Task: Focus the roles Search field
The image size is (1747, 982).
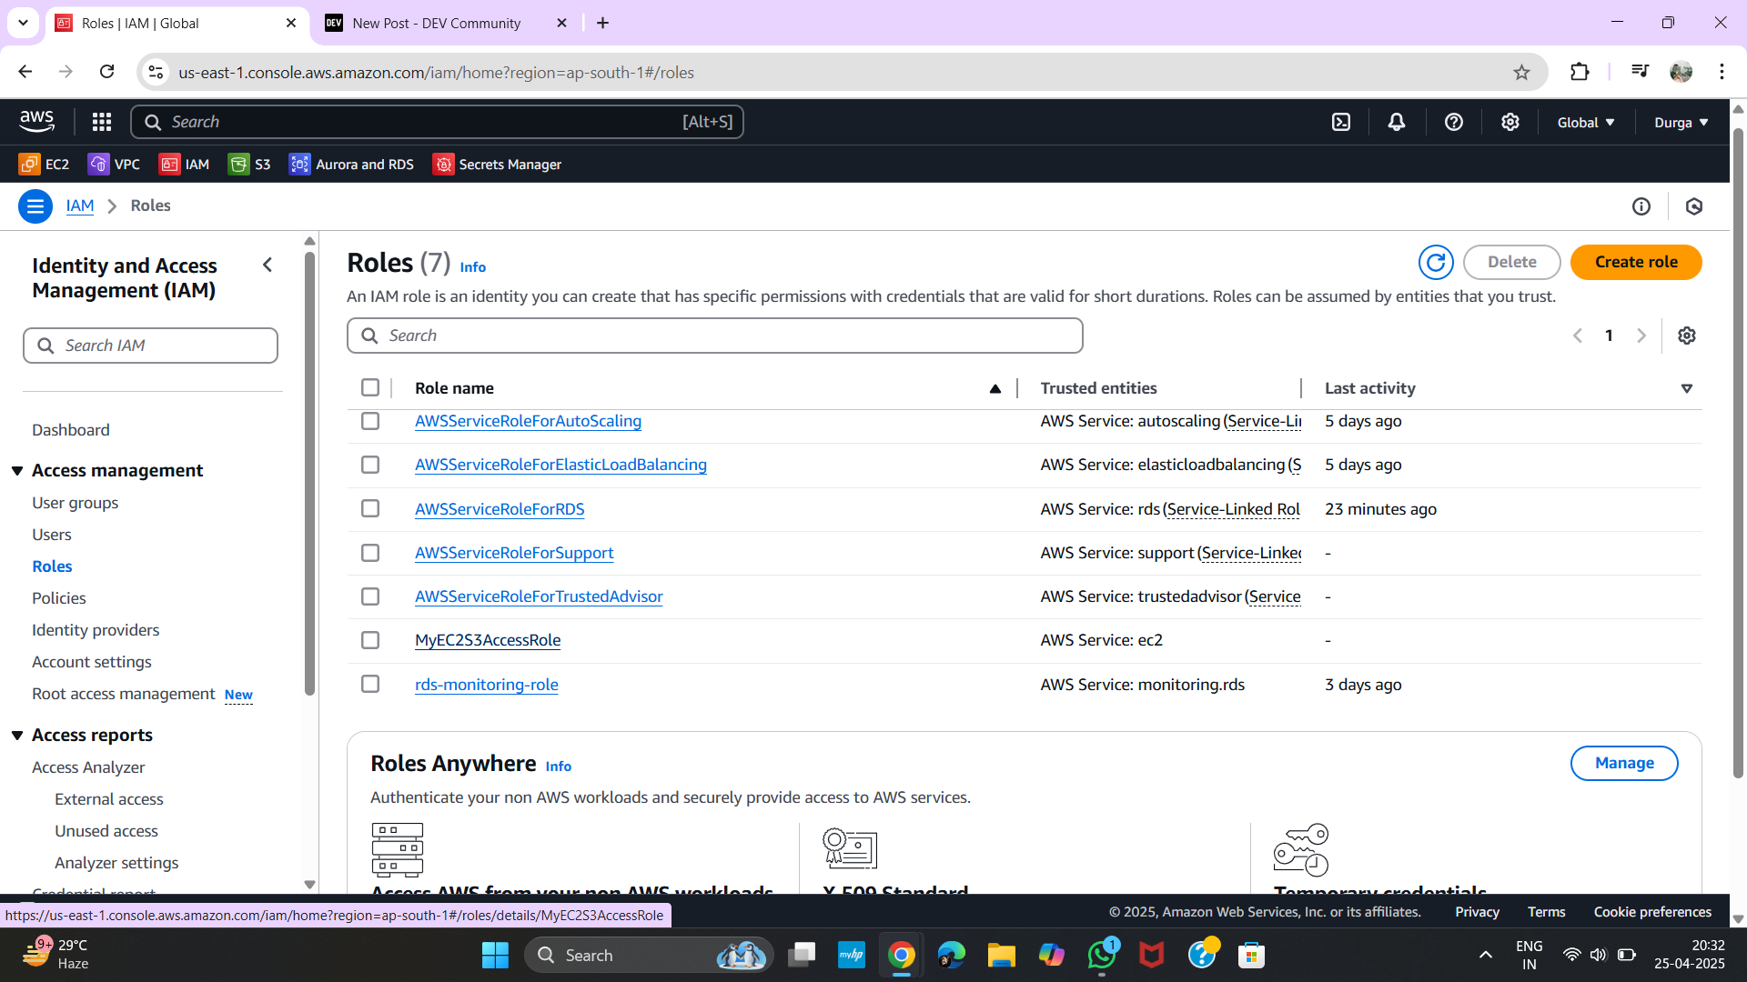Action: click(715, 336)
